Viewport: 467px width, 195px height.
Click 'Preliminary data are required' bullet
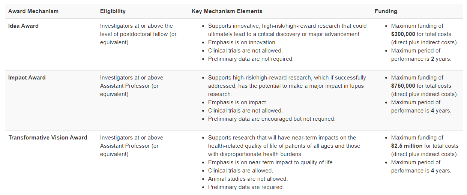coord(246,187)
